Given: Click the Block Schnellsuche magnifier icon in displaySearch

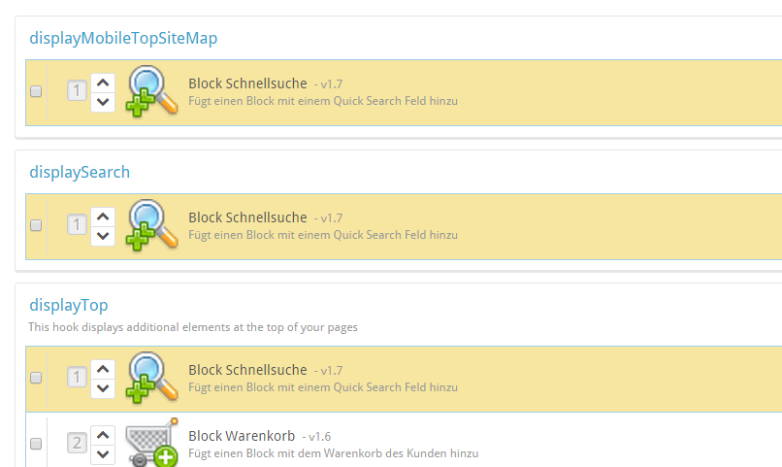Looking at the screenshot, I should [151, 225].
